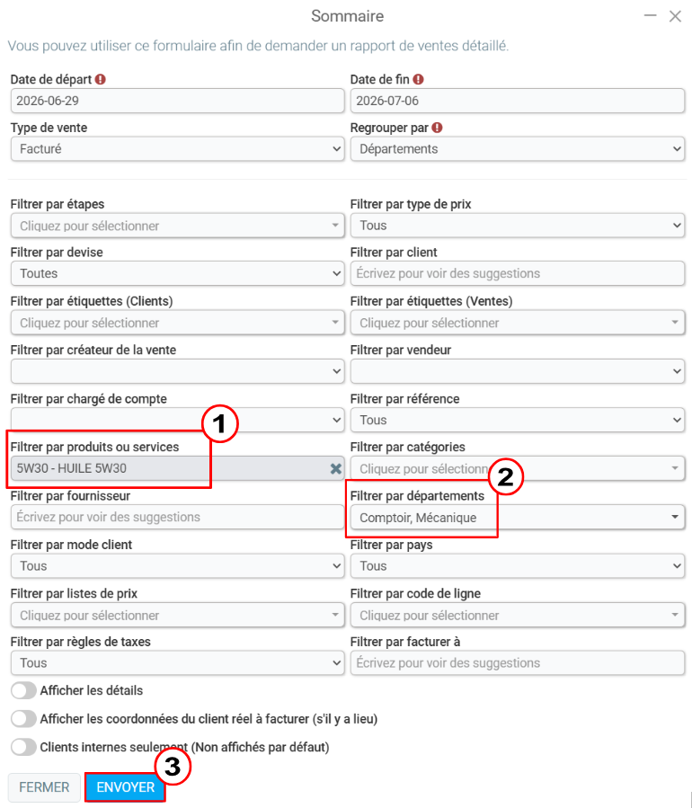The width and height of the screenshot is (692, 808).
Task: Open Filtrer par départements selector
Action: click(x=518, y=518)
